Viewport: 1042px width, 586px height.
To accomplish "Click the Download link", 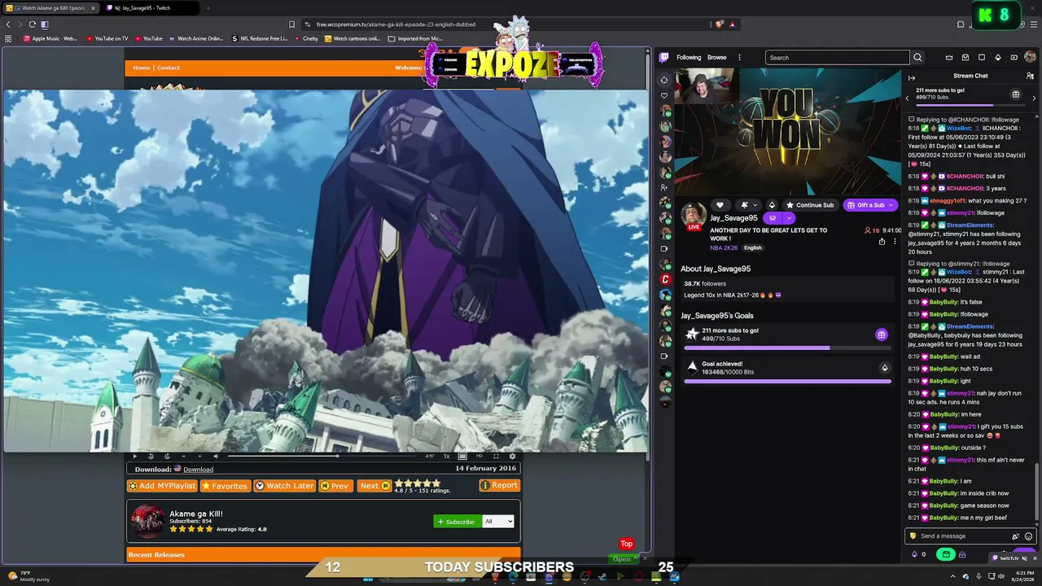I will pyautogui.click(x=198, y=469).
